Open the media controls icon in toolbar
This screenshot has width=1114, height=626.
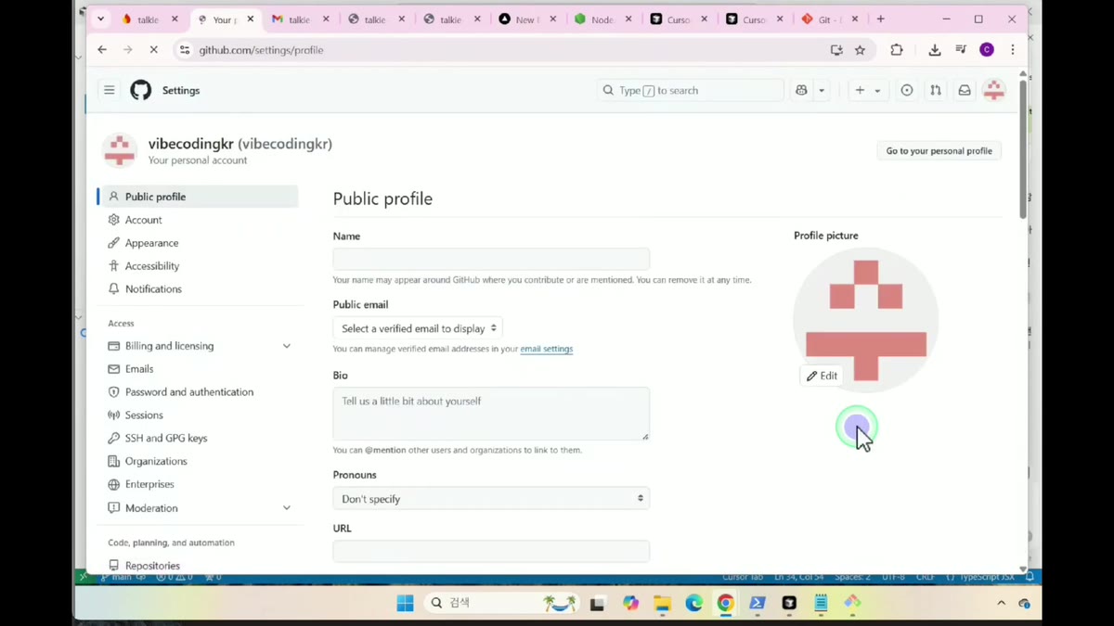[961, 50]
